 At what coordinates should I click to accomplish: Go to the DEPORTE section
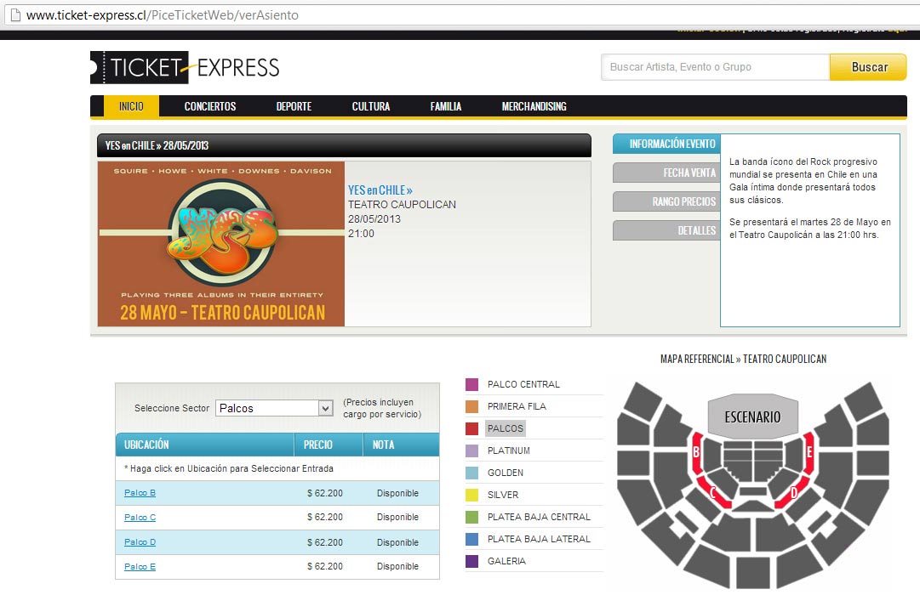[x=294, y=106]
